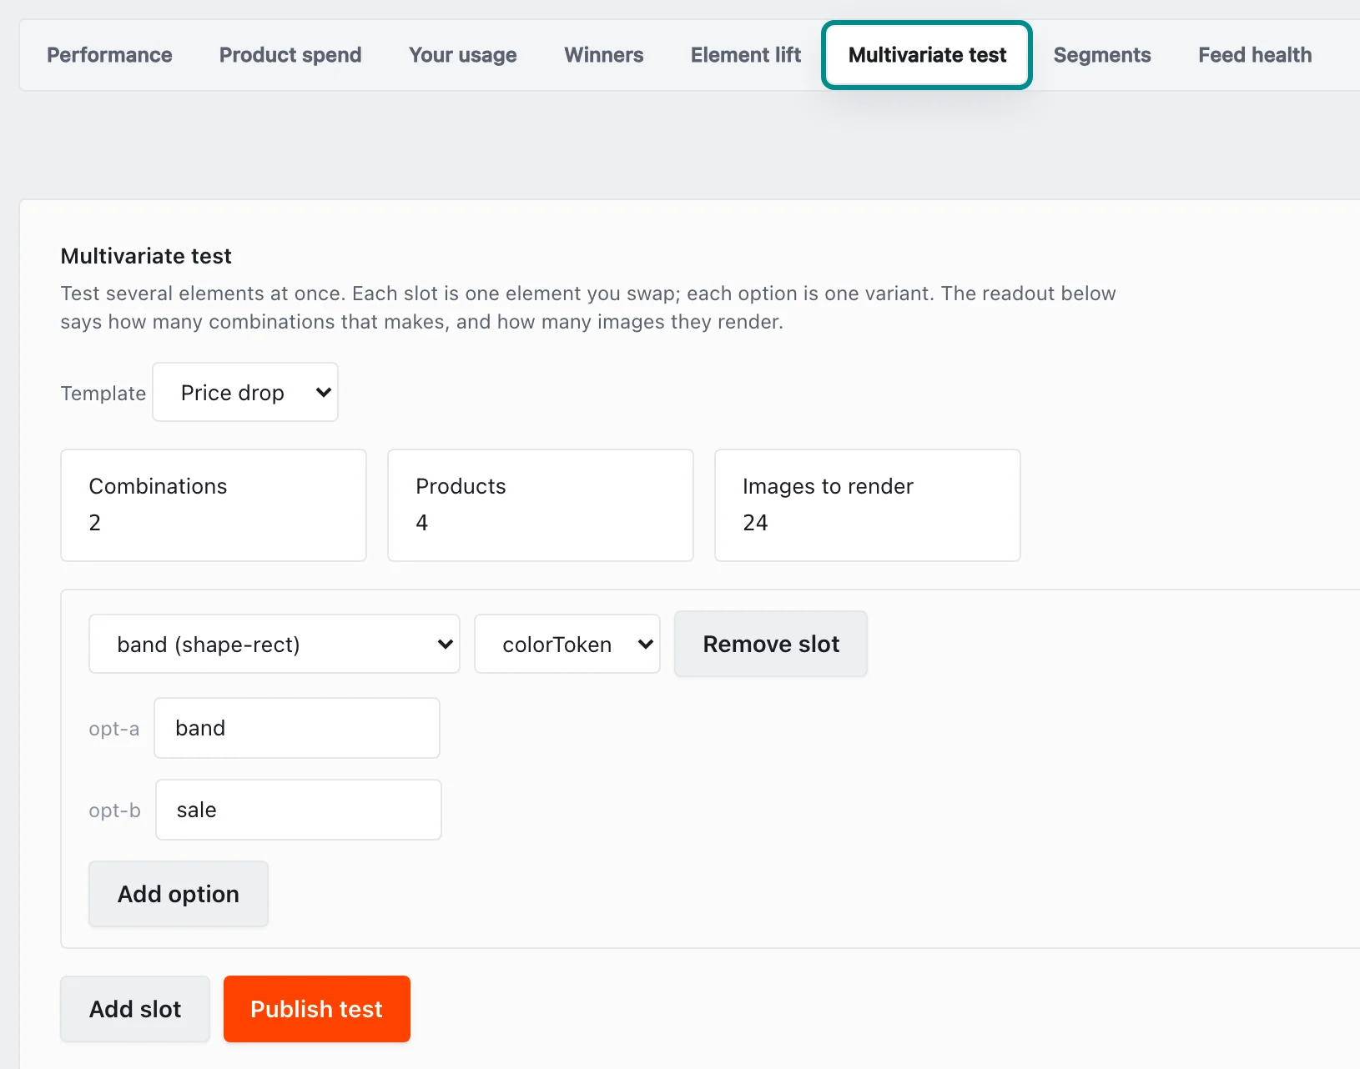Viewport: 1360px width, 1069px height.
Task: Select the Multivariate test tab
Action: click(x=927, y=55)
